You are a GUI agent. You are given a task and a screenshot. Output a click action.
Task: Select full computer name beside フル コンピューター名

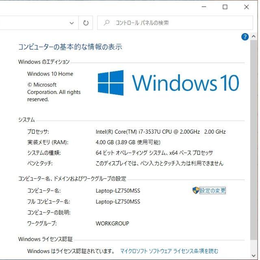click(x=118, y=201)
